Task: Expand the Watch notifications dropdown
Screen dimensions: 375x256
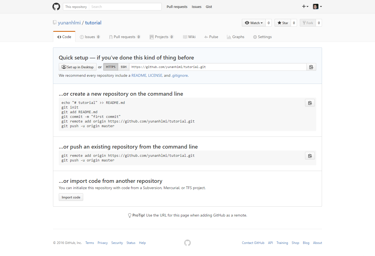Action: [254, 23]
